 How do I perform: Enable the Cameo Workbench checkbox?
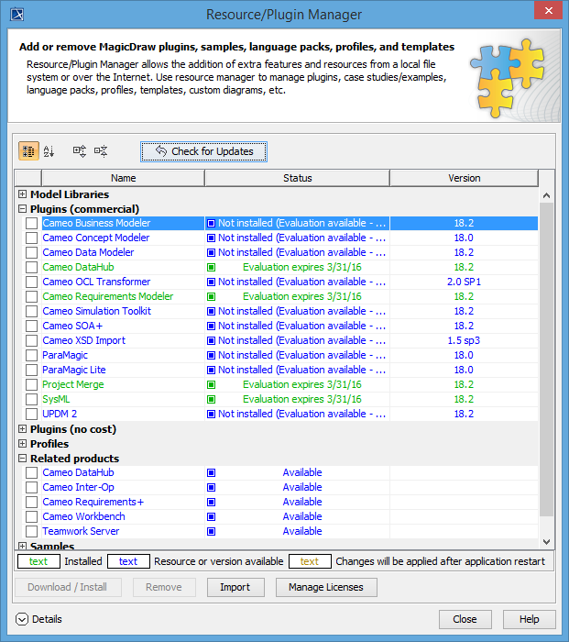pyautogui.click(x=32, y=516)
